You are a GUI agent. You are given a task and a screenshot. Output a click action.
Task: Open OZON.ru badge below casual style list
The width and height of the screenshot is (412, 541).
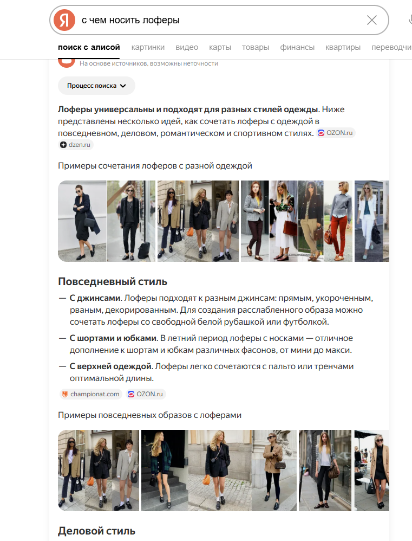146,394
